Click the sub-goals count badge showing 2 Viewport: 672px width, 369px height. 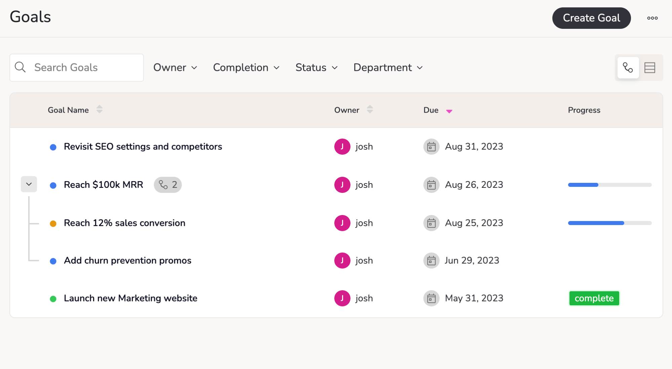tap(168, 185)
